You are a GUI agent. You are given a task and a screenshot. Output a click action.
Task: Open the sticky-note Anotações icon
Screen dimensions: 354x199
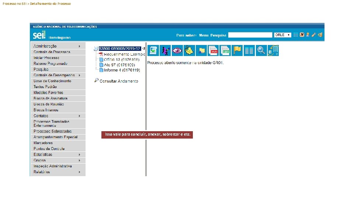point(189,50)
